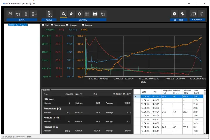210x140 pixels.
Task: Click the table scrollbar down arrow
Action: coord(205,133)
